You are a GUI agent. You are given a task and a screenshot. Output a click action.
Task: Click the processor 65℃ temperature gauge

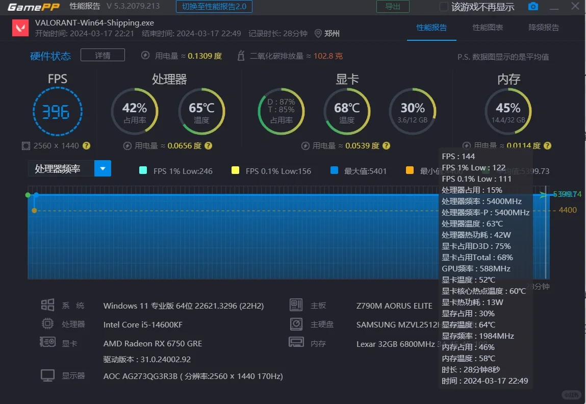tap(201, 111)
